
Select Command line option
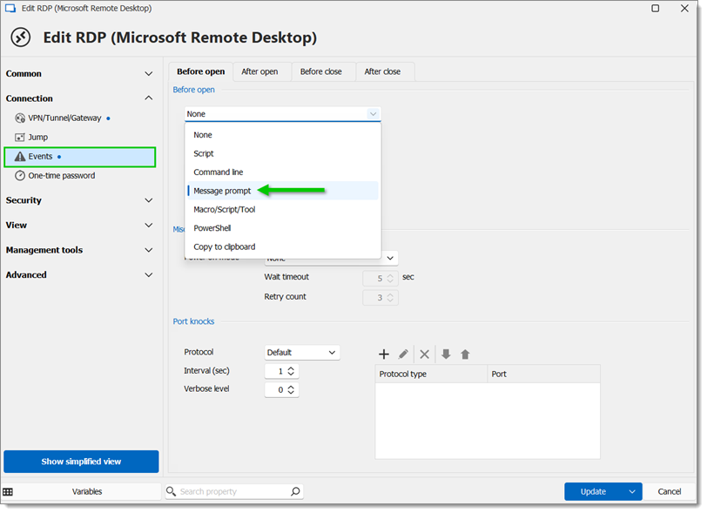point(283,172)
